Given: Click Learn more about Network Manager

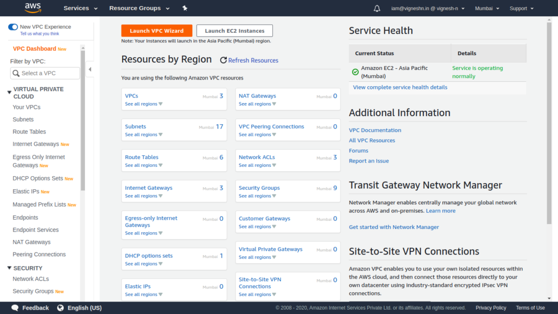Looking at the screenshot, I should coord(440,211).
